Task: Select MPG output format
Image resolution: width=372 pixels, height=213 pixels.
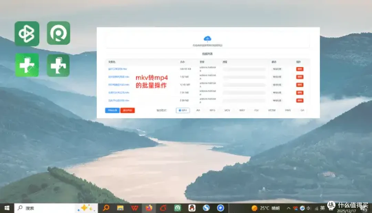Action: (212, 110)
